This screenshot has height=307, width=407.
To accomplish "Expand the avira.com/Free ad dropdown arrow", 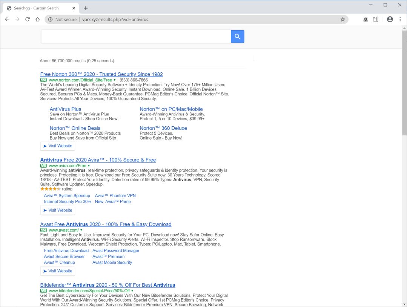I will [x=89, y=166].
